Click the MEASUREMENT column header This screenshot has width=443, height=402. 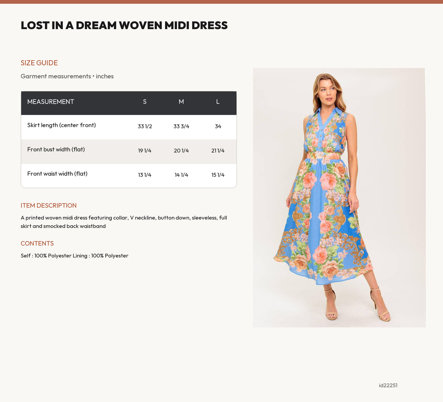[x=51, y=102]
